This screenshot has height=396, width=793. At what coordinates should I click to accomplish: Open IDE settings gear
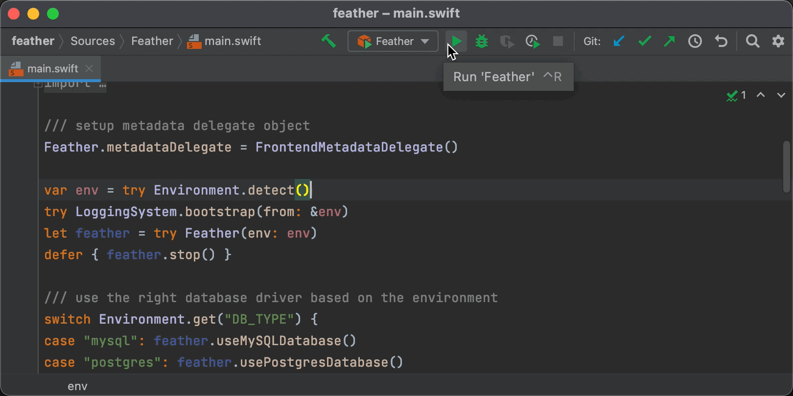click(778, 41)
